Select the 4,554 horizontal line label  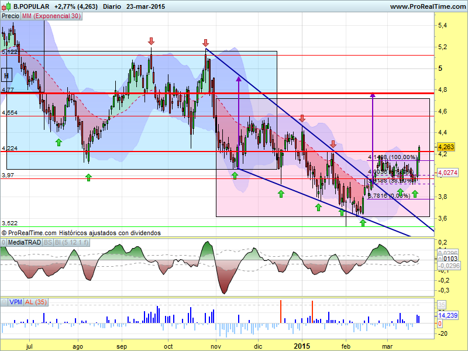coord(9,112)
